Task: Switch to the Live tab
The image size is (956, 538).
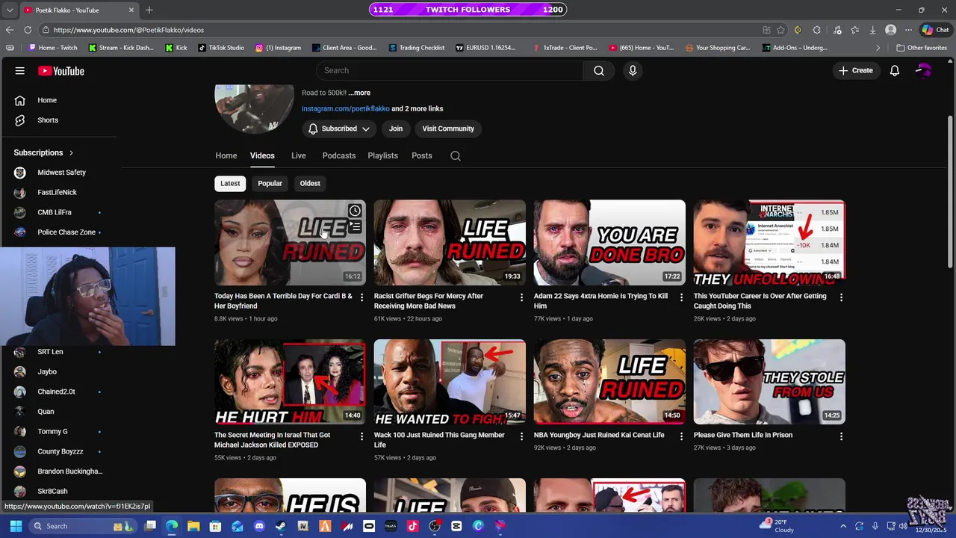Action: [x=298, y=155]
